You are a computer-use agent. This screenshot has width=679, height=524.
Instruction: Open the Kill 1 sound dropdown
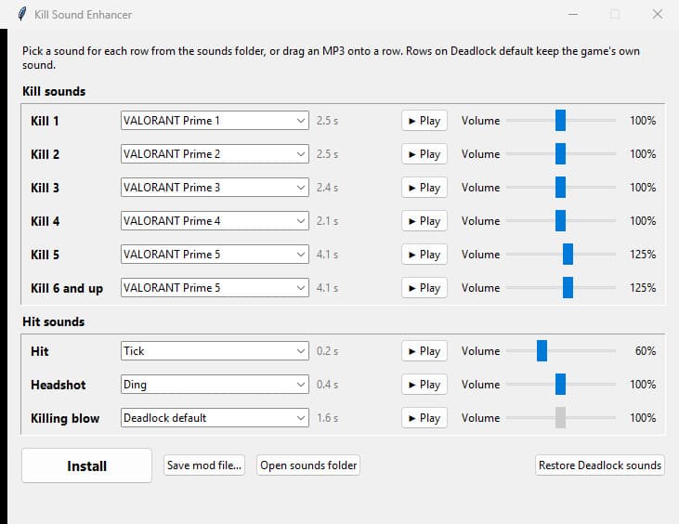tap(215, 121)
